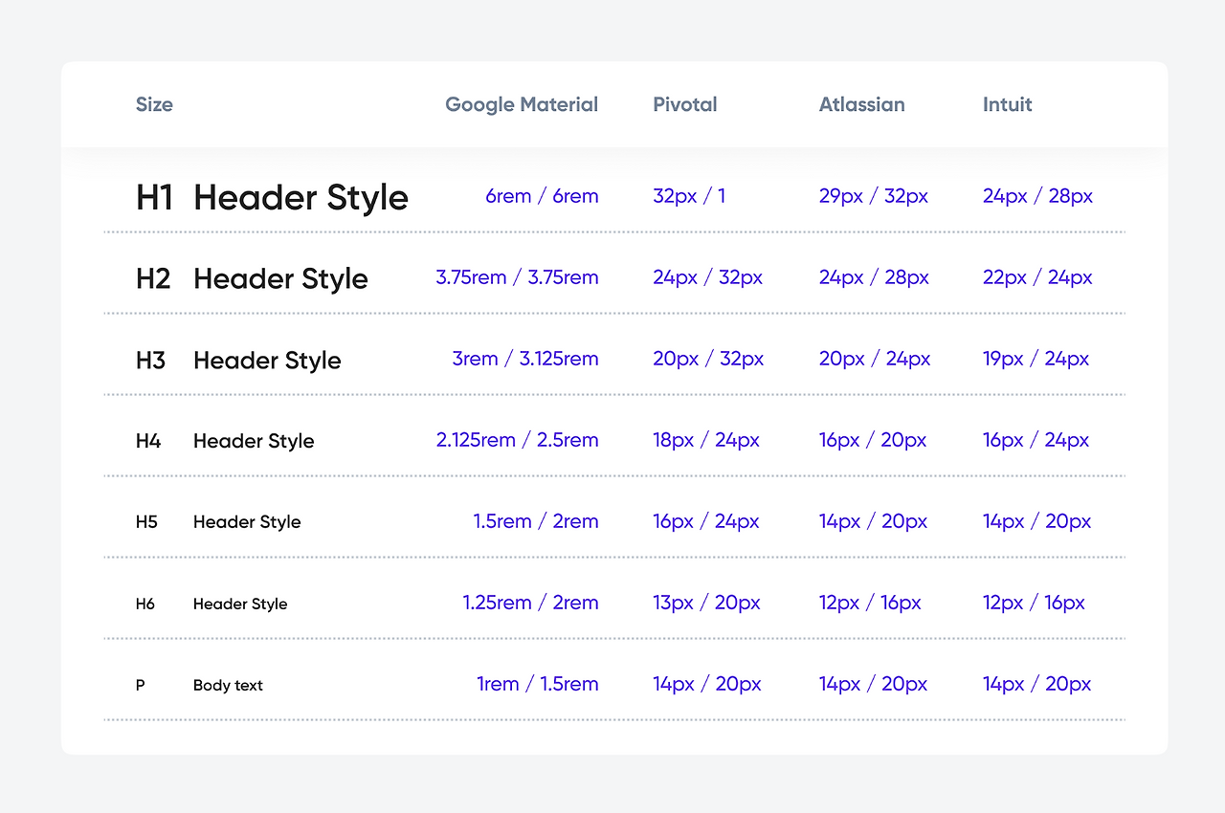The image size is (1225, 813).
Task: Click the Header Style sample in the H6 row
Action: coord(240,604)
